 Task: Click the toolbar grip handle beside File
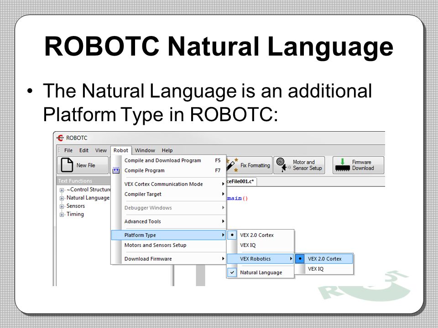[59, 150]
